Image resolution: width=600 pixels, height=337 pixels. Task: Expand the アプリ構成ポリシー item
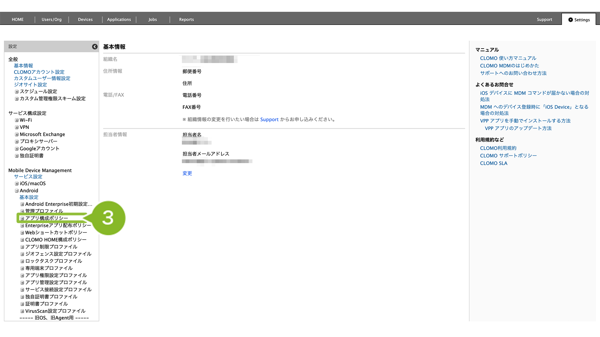click(x=22, y=218)
